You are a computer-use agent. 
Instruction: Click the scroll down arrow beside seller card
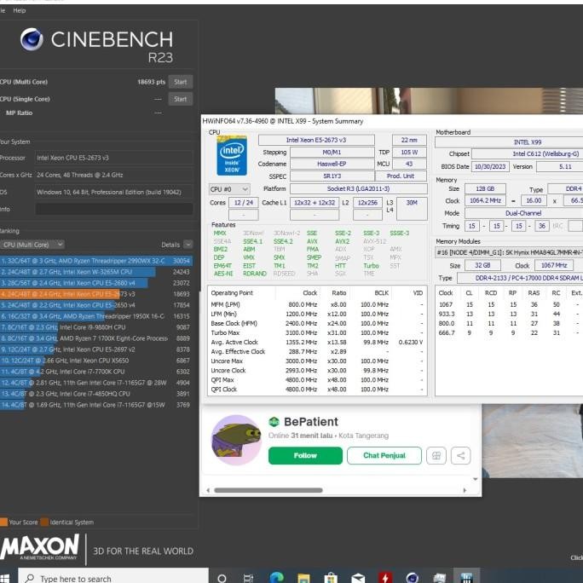475,479
